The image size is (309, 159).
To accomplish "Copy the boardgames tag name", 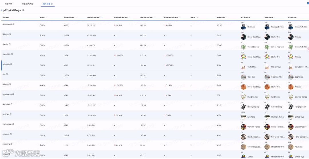I will coord(13,94).
